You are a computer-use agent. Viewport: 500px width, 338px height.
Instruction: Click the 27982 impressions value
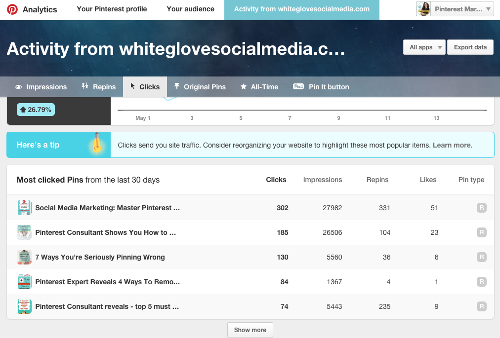click(x=333, y=208)
